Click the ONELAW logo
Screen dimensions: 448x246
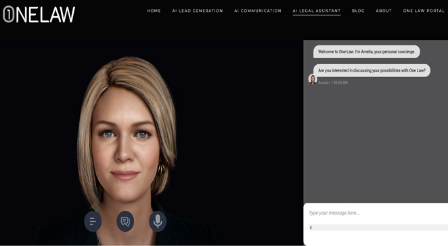pyautogui.click(x=39, y=14)
